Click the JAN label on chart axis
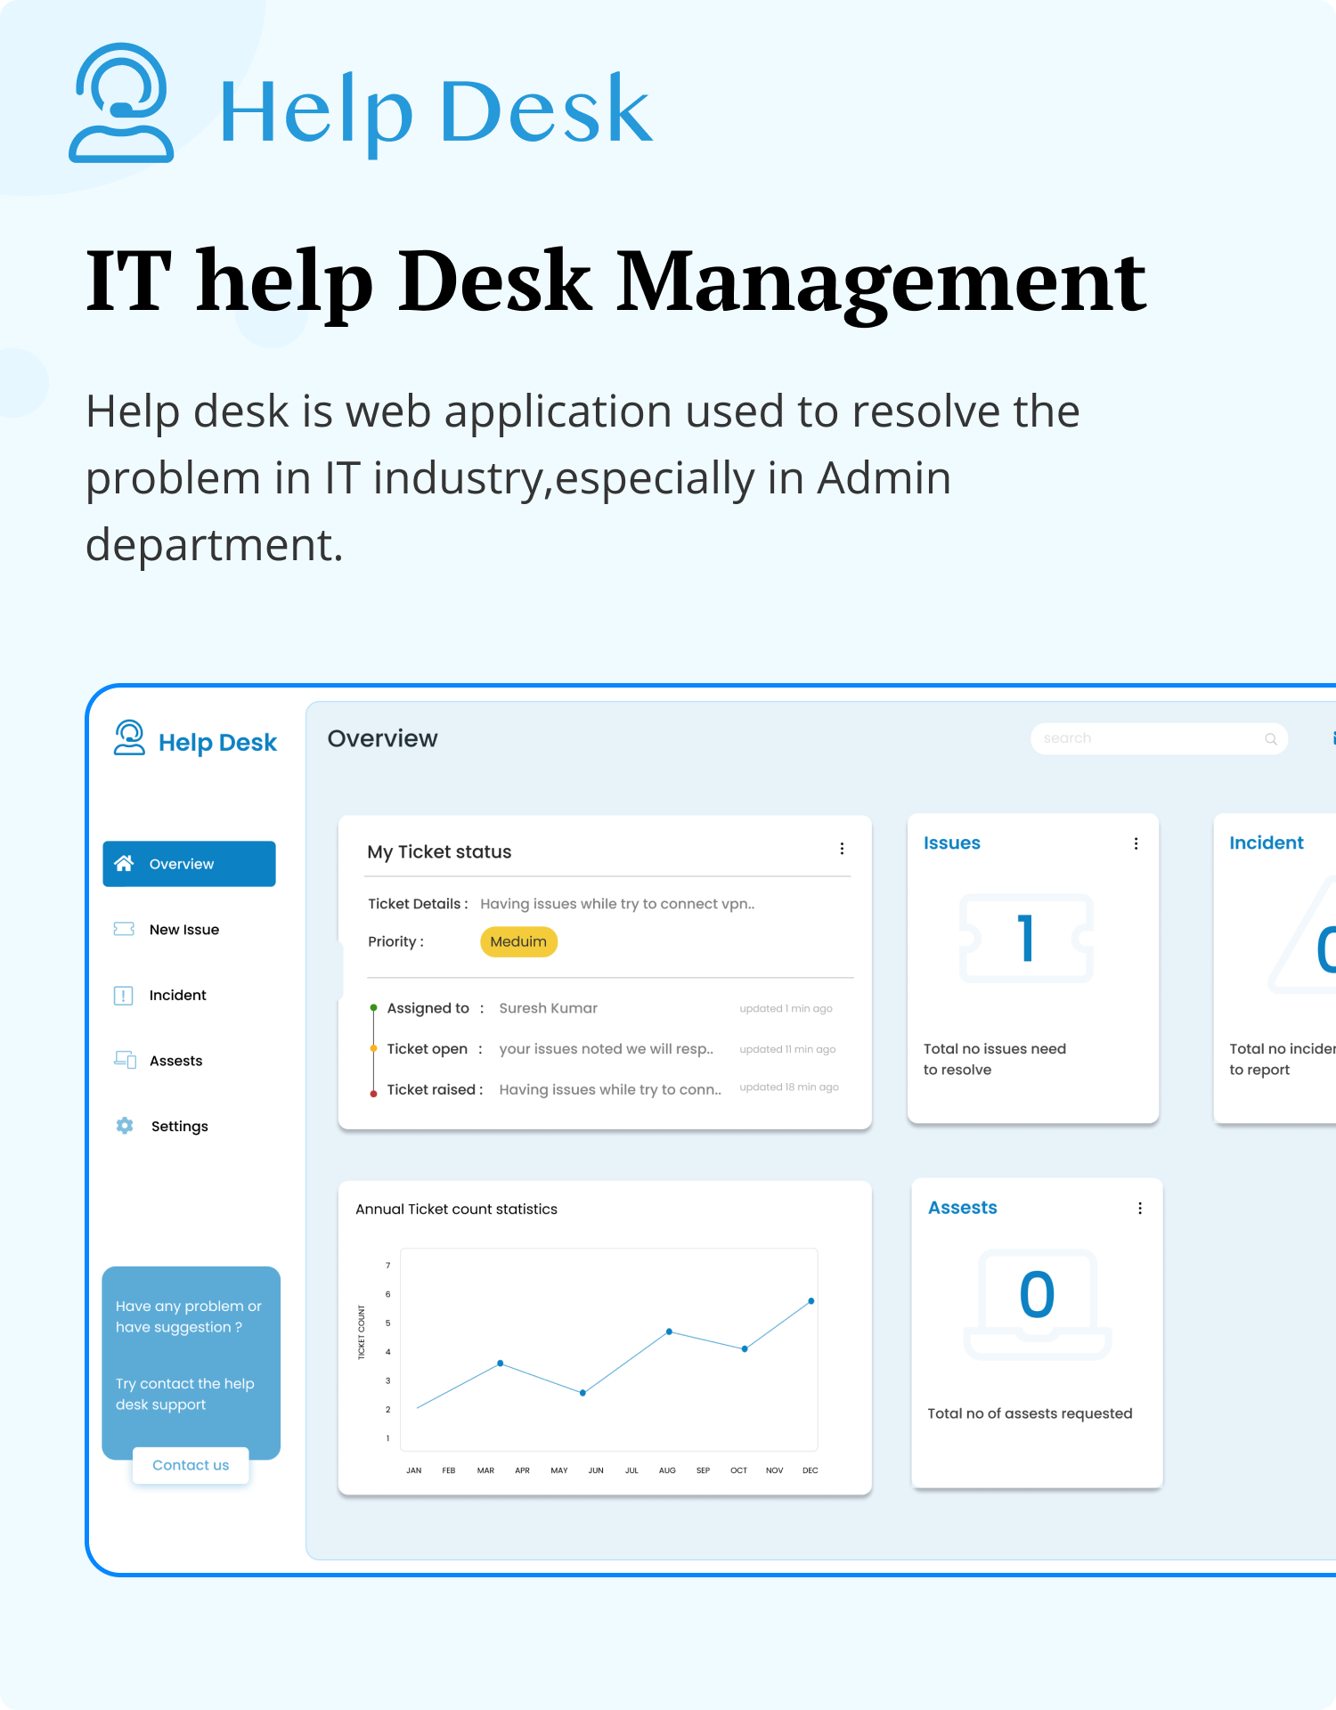This screenshot has height=1710, width=1336. [x=414, y=1470]
